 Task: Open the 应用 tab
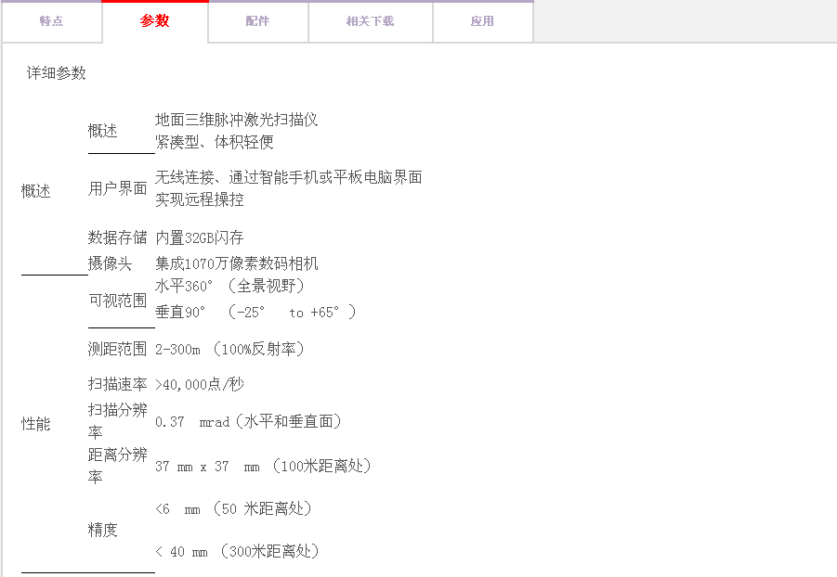click(482, 21)
